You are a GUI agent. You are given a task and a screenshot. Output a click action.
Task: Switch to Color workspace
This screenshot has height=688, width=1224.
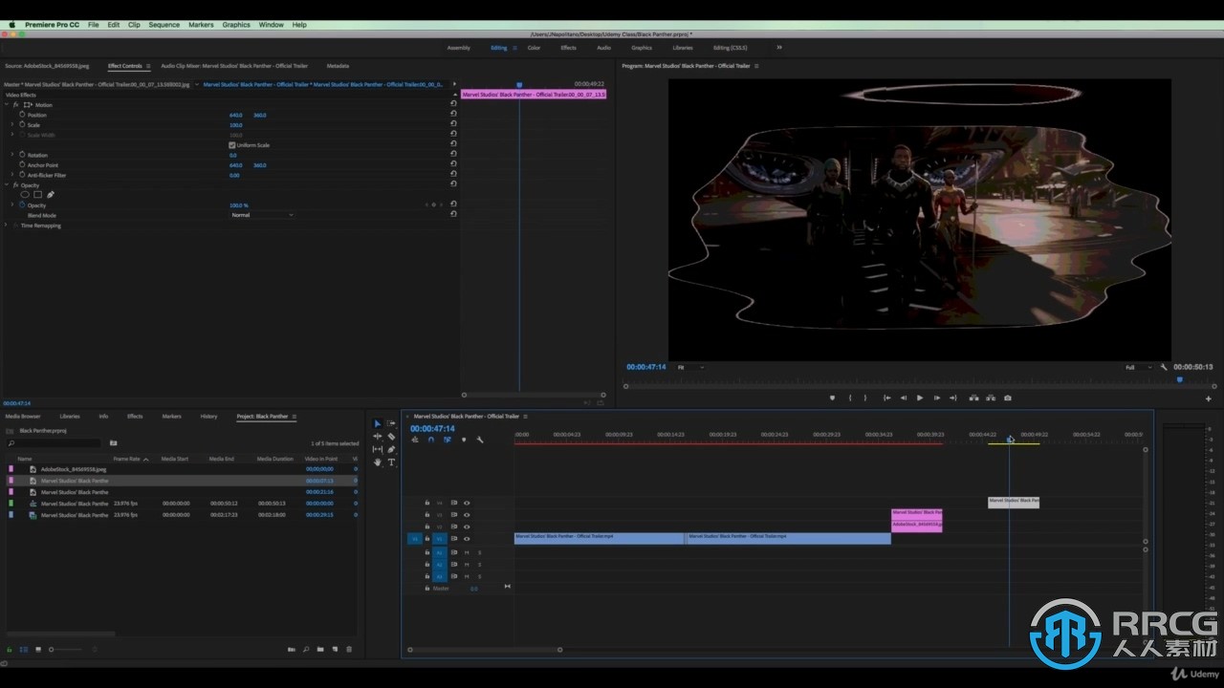tap(534, 48)
